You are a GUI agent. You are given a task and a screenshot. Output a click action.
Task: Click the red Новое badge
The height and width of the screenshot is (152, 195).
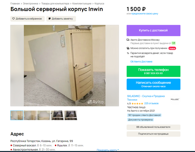pos(172,48)
